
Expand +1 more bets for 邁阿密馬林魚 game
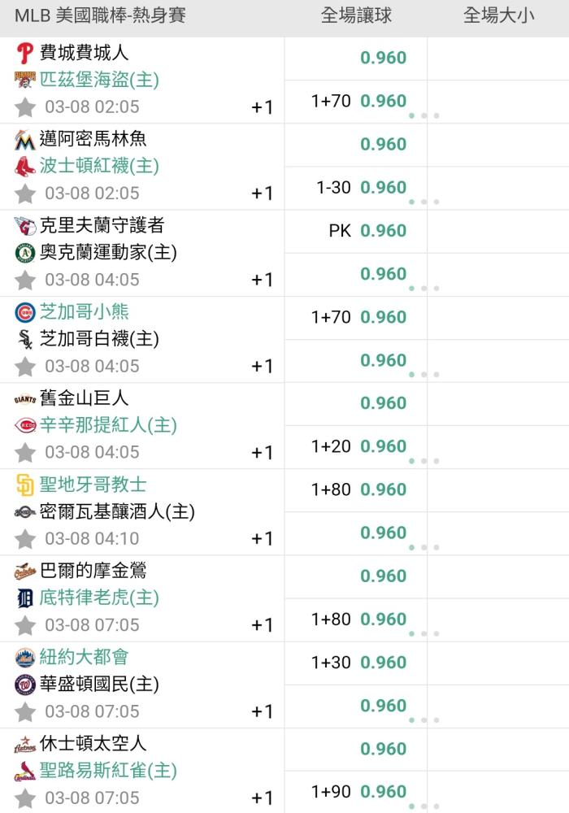262,193
